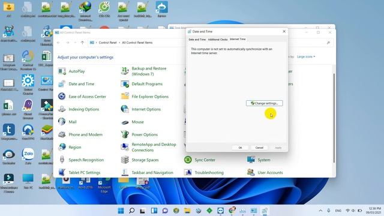Open Indexing Options icon
The height and width of the screenshot is (216, 384).
pyautogui.click(x=62, y=109)
